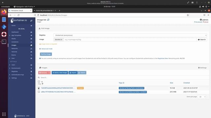Screen dimensions: 211x118
Task: Click the address bar URL
Action: (53, 15)
